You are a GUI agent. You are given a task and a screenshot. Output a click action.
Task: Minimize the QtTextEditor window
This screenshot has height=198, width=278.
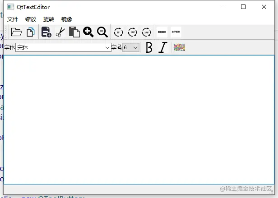tap(223, 7)
